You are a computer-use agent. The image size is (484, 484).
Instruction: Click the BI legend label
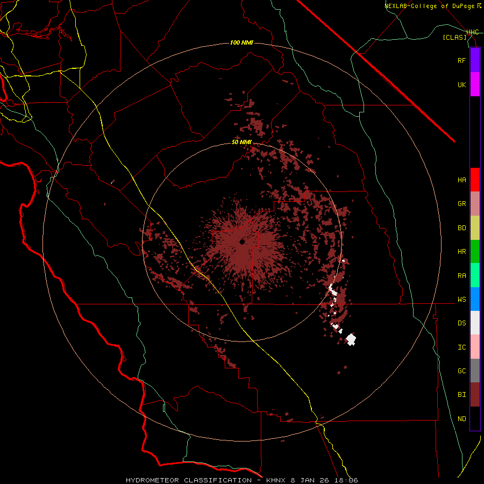(x=461, y=395)
